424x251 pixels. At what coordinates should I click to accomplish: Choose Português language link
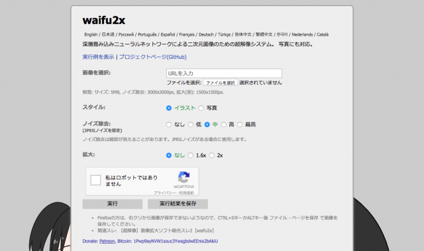pos(147,34)
